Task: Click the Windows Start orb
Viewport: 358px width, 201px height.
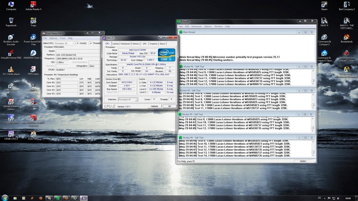Action: coord(5,198)
